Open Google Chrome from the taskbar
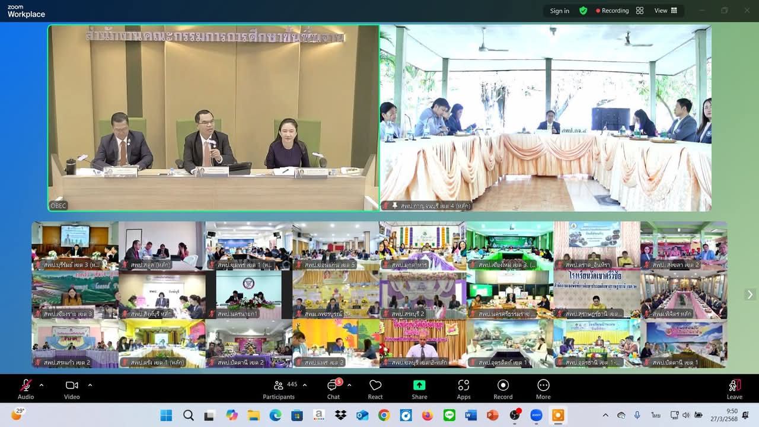This screenshot has width=759, height=427. pos(384,415)
